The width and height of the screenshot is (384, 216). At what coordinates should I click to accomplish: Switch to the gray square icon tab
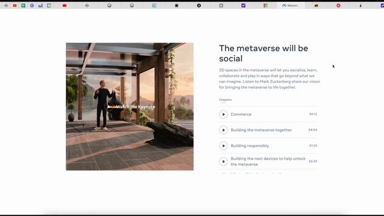[x=221, y=5]
